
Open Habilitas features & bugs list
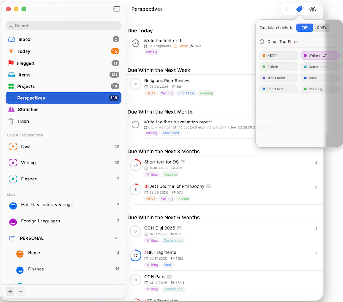point(63,205)
